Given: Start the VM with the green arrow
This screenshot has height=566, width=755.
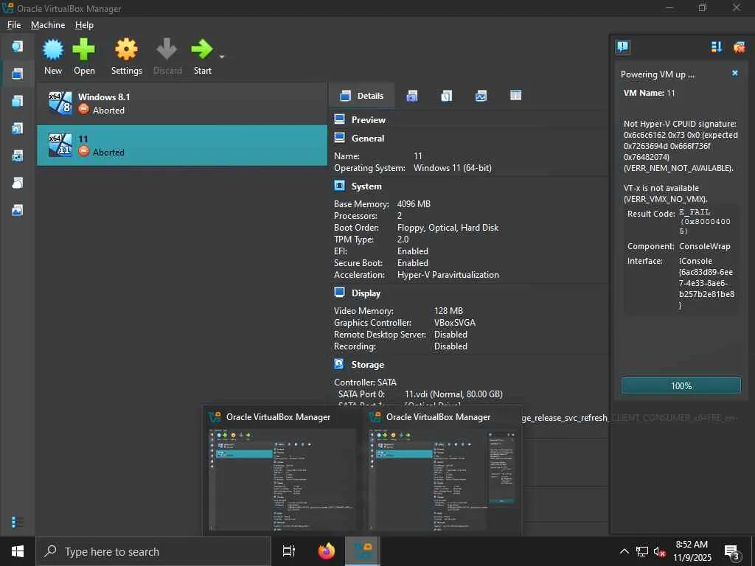Looking at the screenshot, I should pos(202,49).
